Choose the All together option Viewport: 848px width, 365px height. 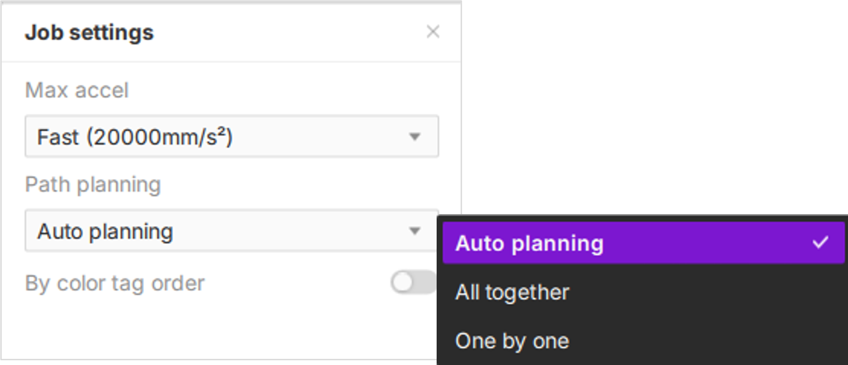tap(512, 292)
